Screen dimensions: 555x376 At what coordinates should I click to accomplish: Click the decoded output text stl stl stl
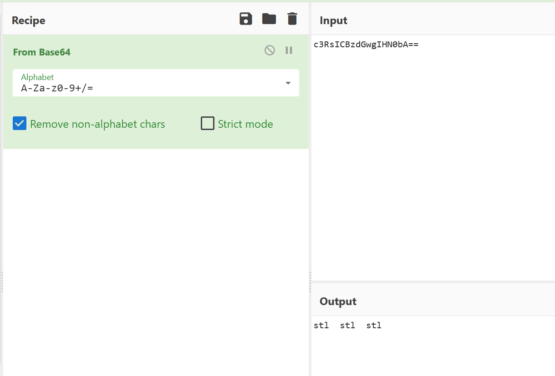pos(347,326)
